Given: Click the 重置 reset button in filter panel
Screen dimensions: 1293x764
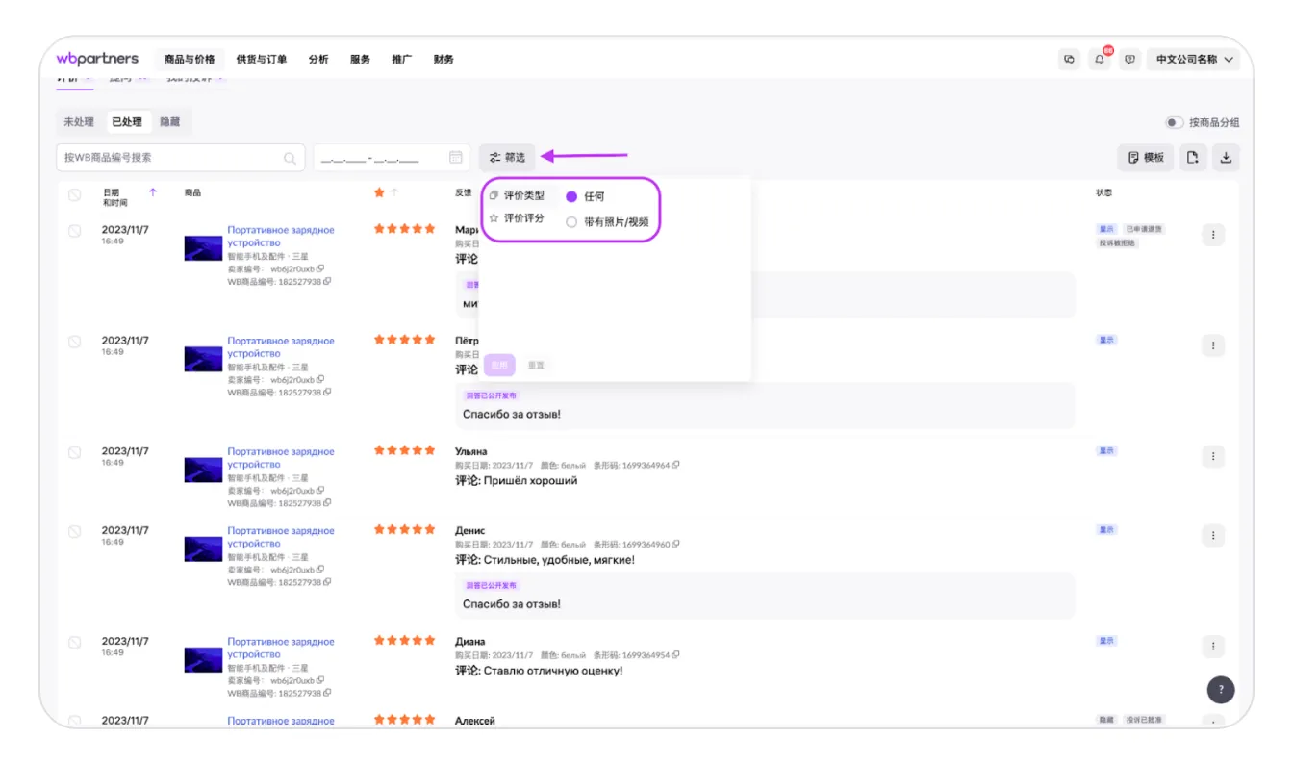Looking at the screenshot, I should click(x=536, y=365).
